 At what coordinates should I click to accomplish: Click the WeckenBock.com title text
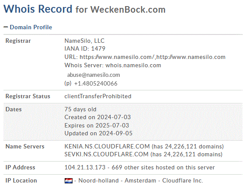click(x=128, y=10)
